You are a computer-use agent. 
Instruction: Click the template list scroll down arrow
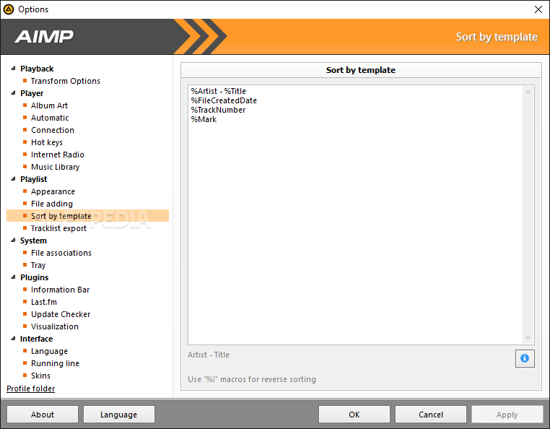click(528, 338)
